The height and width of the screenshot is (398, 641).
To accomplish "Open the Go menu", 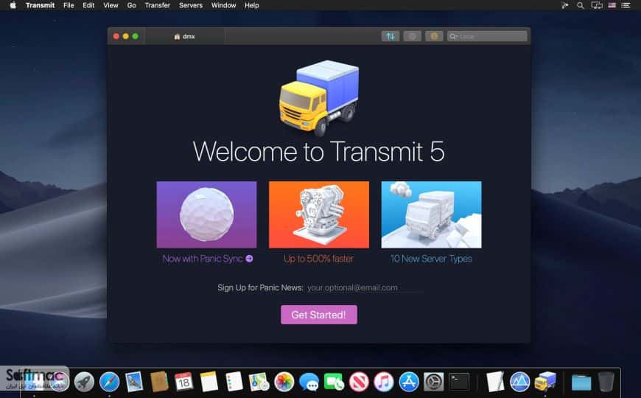I will (x=131, y=5).
